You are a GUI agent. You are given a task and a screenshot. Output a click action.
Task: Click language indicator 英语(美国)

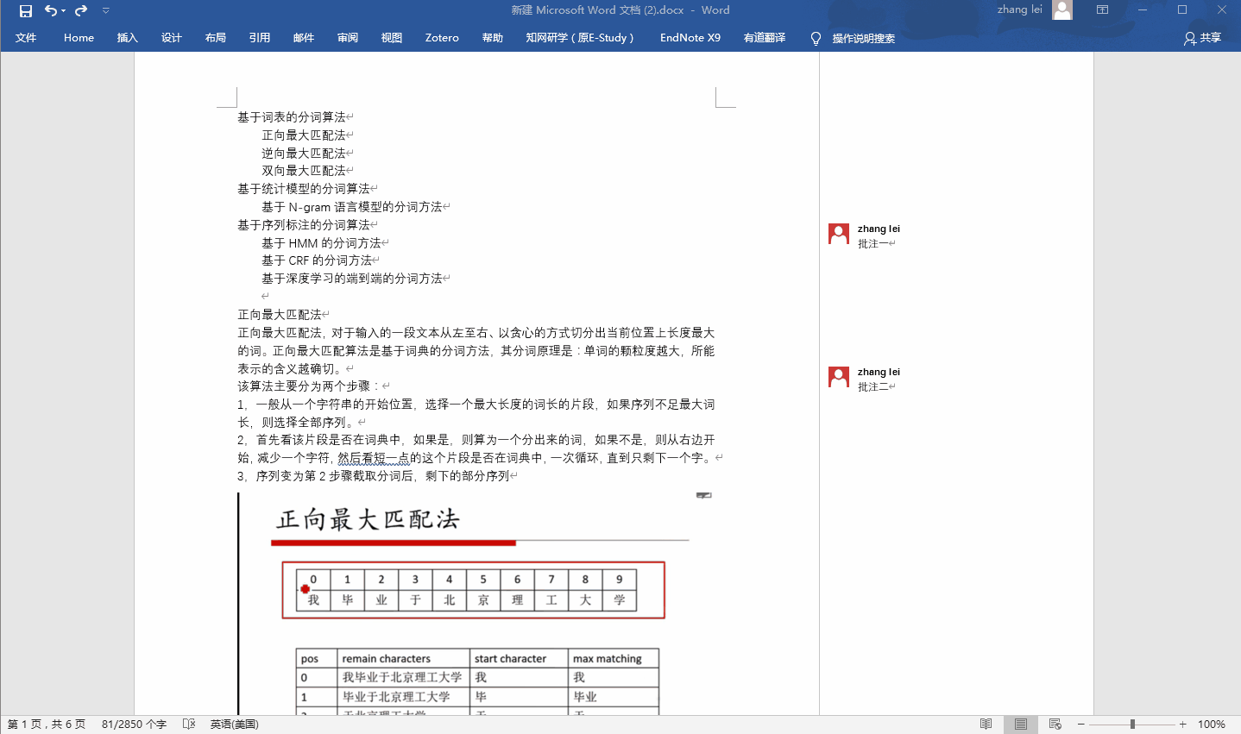pyautogui.click(x=234, y=725)
